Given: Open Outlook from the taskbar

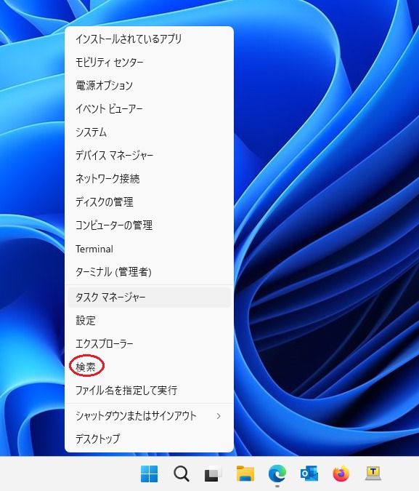Looking at the screenshot, I should click(x=309, y=474).
